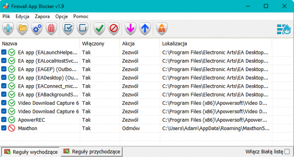This screenshot has height=157, width=294.
Task: Click Tak in the Maxthon row
Action: tap(86, 128)
